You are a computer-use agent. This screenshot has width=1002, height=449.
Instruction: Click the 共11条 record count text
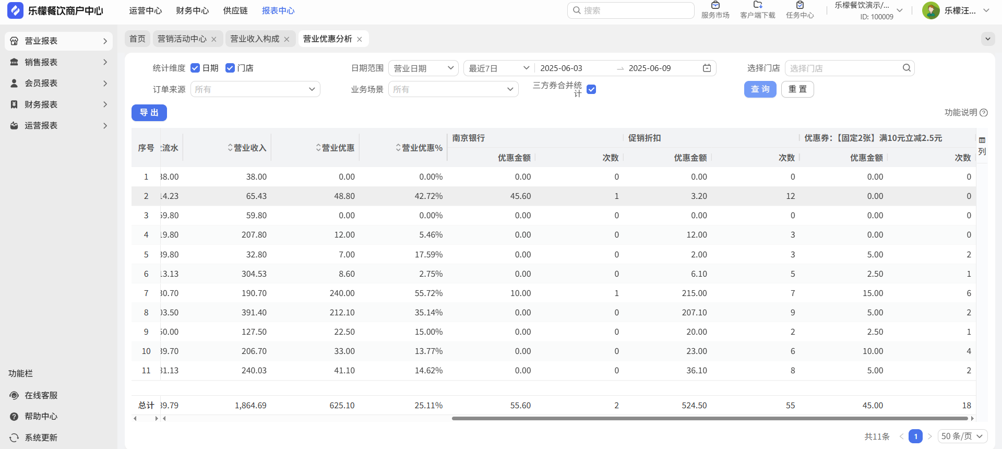pos(877,436)
